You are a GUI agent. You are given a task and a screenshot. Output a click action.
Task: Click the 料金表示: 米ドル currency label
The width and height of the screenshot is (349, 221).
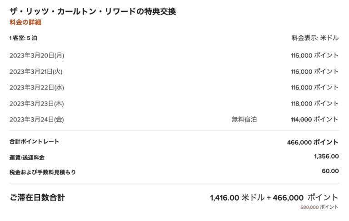point(315,38)
